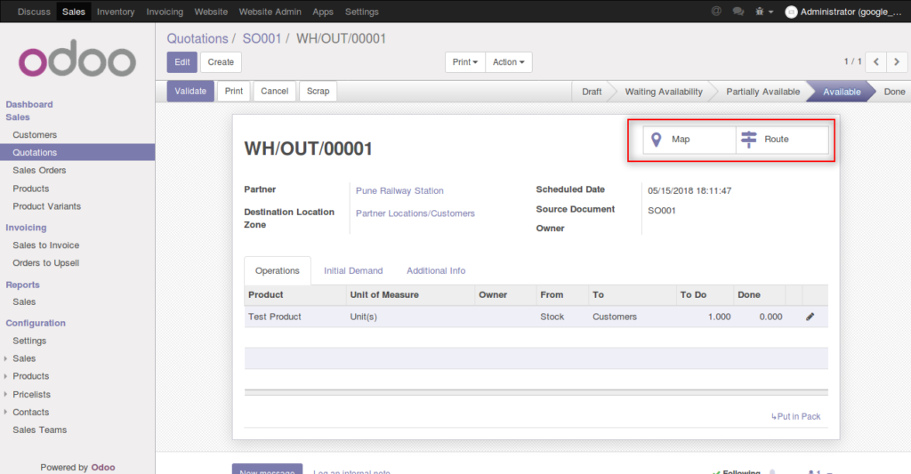The image size is (911, 474).
Task: Click the Done quantity 0.000 cell
Action: tap(760, 317)
